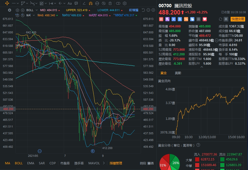This screenshot has width=248, height=170.
Task: Click the 快捷交易 quick trade button
Action: [238, 19]
